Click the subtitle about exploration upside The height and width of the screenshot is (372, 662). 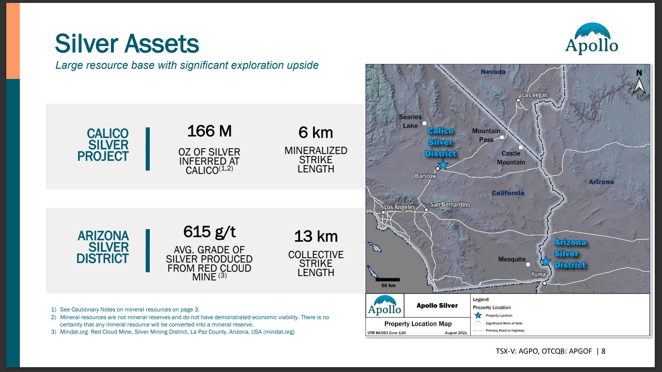click(187, 65)
